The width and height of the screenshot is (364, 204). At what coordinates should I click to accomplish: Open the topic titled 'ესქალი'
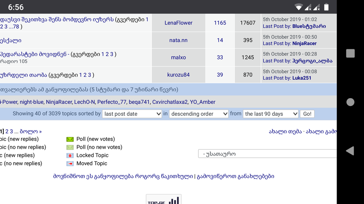point(11,40)
